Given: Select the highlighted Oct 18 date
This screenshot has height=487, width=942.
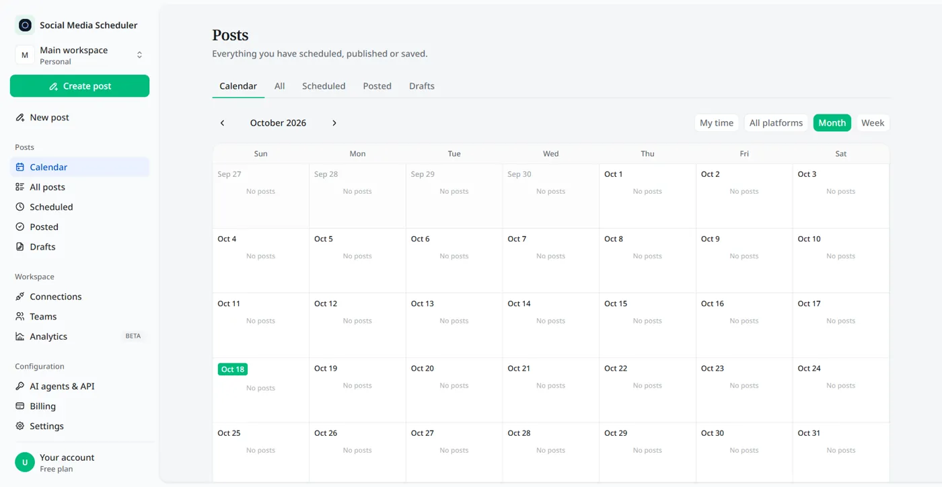Looking at the screenshot, I should (x=233, y=369).
